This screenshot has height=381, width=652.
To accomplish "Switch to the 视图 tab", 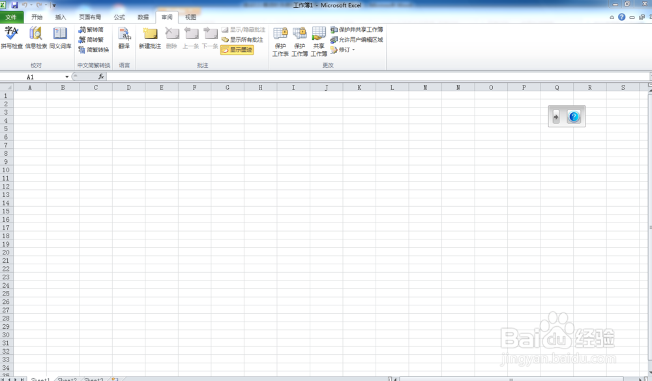I will pyautogui.click(x=190, y=17).
